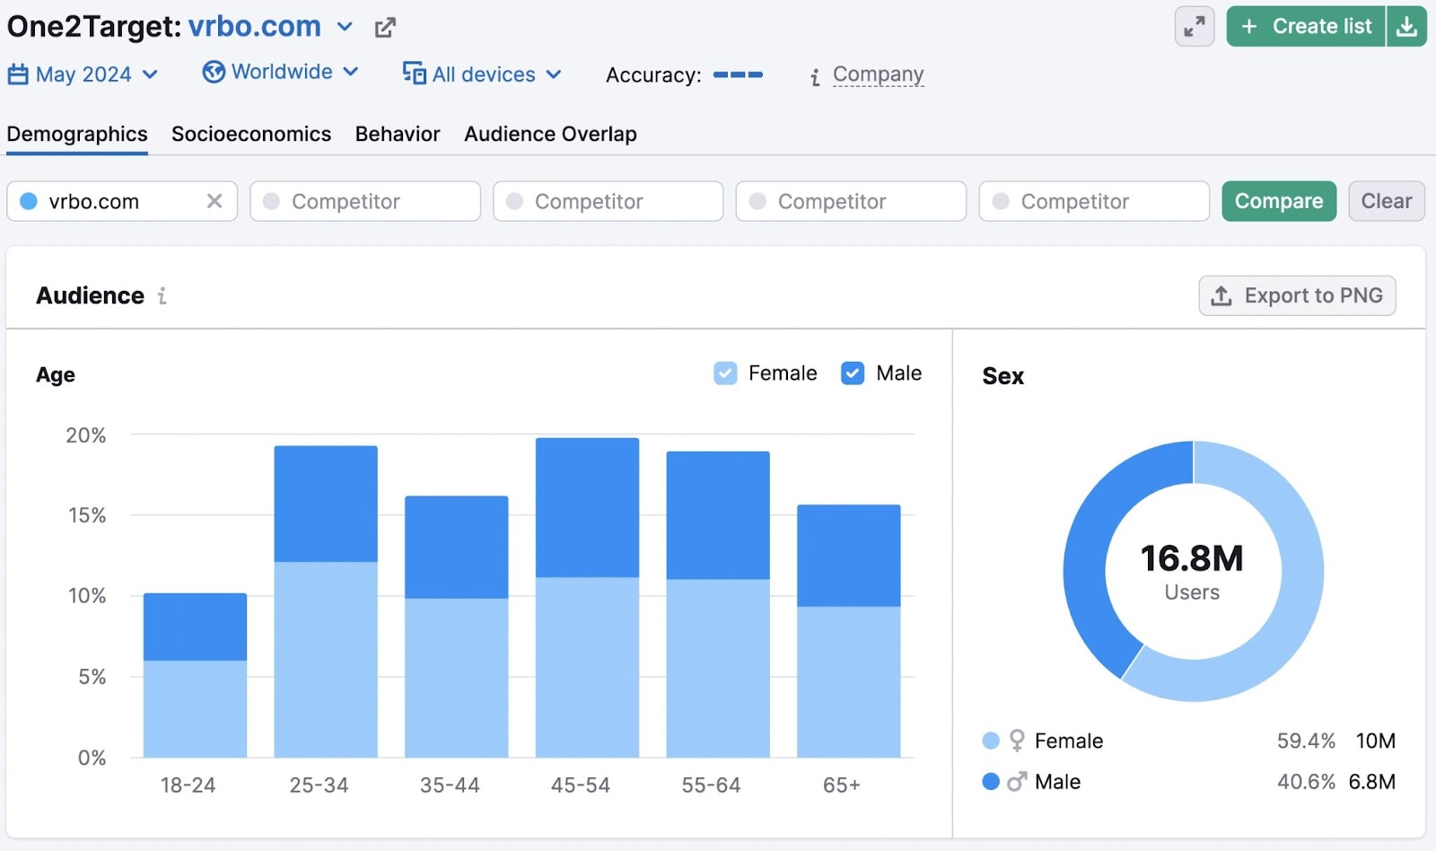Click the blue dot in vrbo.com field
1436x851 pixels.
click(x=29, y=201)
